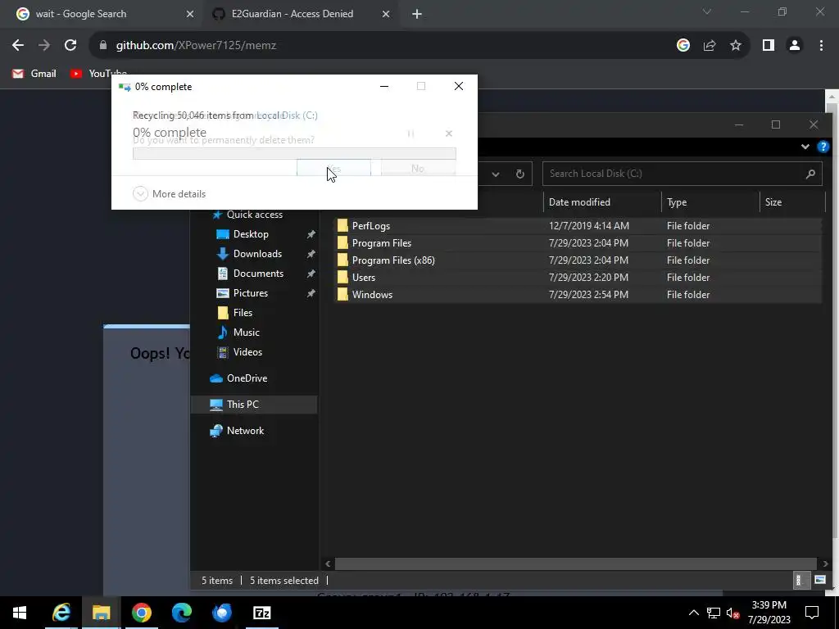Screen dimensions: 839x629
Task: Click No in delete confirmation
Action: coord(418,168)
